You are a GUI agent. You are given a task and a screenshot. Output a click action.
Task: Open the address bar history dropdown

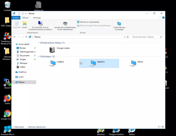tap(124, 37)
